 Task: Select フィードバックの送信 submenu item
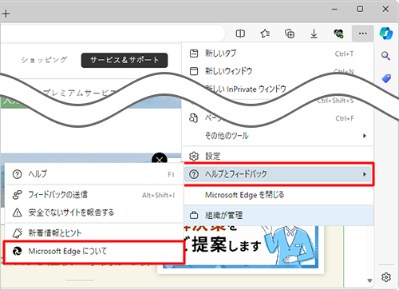(x=93, y=195)
